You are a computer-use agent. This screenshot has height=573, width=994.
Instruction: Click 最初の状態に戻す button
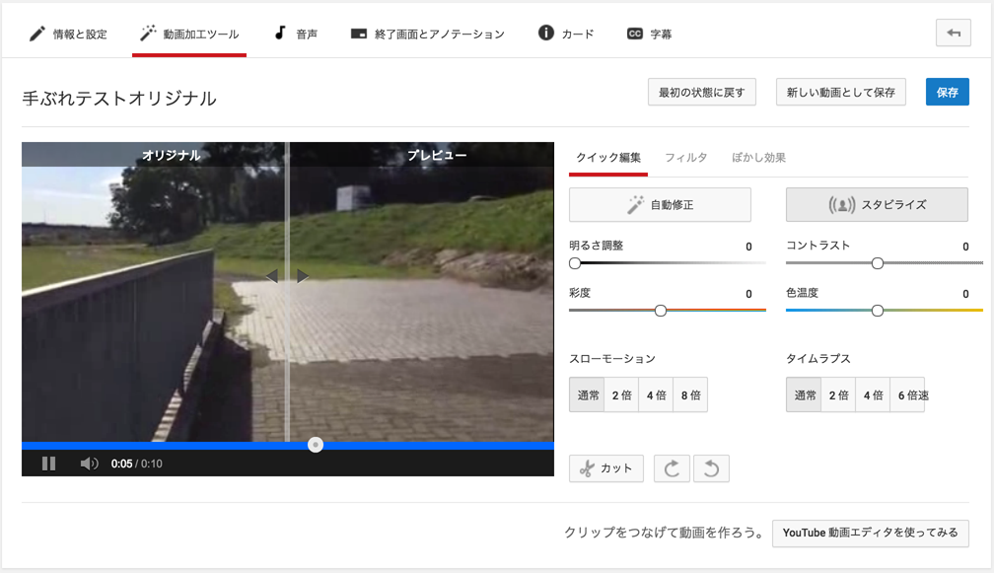coord(702,93)
